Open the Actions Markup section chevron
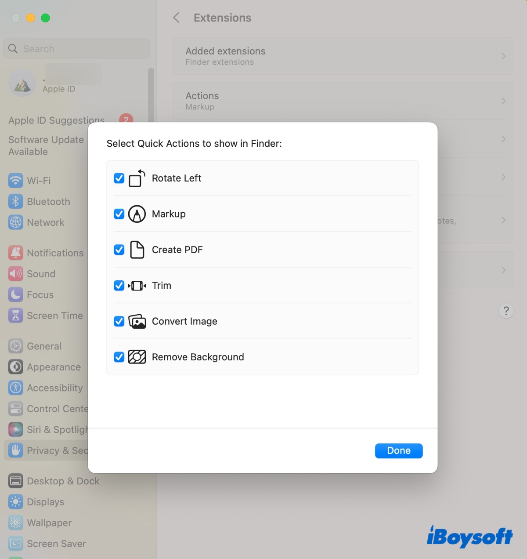527x559 pixels. 503,101
